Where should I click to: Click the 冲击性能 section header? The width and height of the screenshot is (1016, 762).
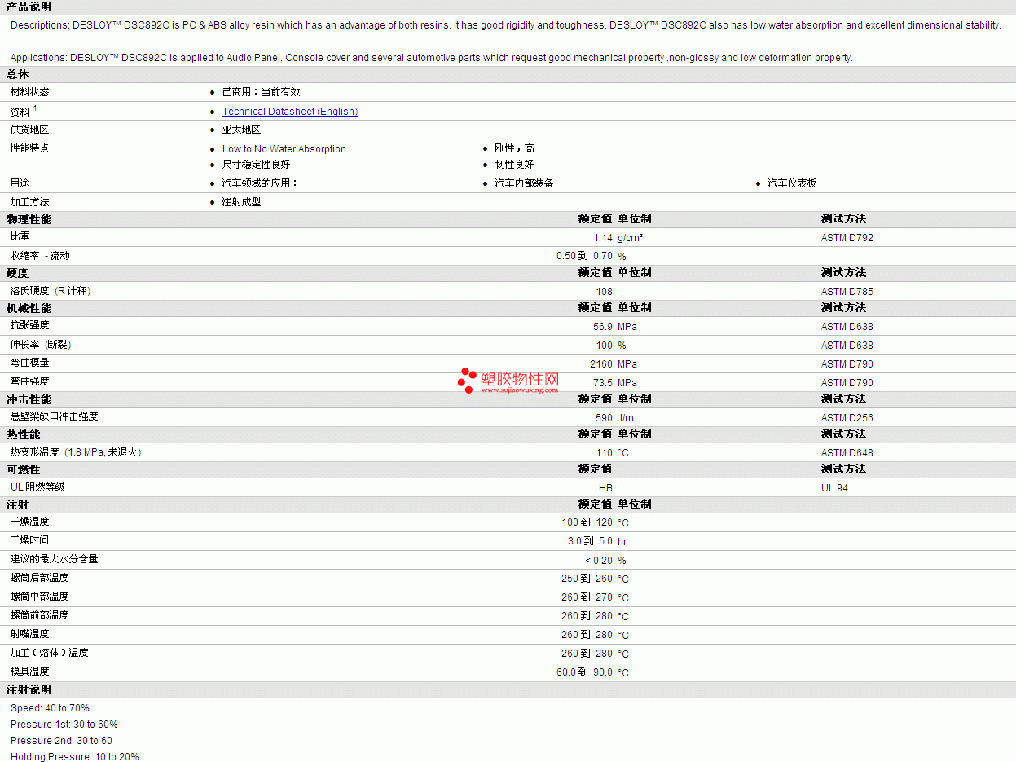[x=29, y=399]
